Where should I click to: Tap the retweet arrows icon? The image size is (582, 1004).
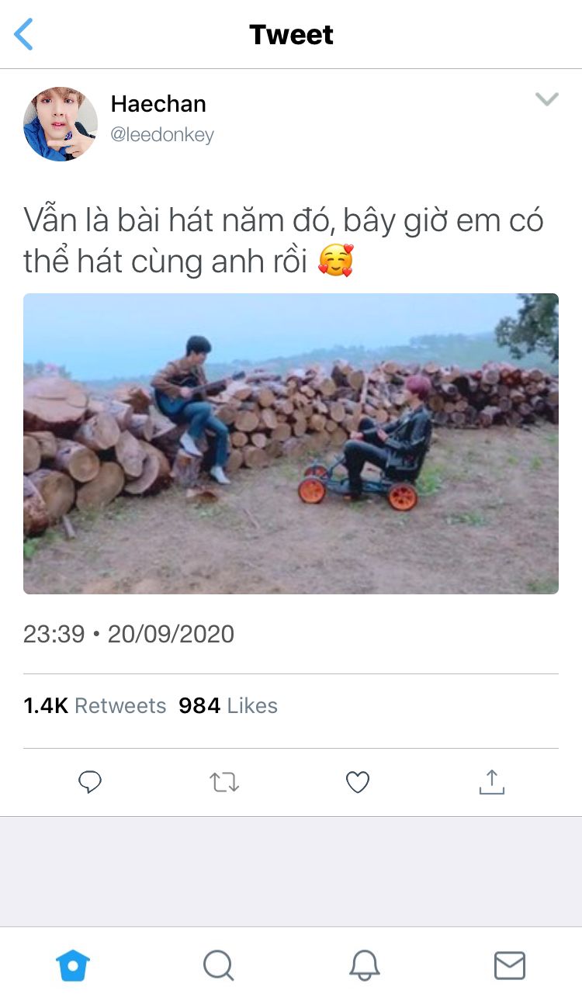click(x=224, y=782)
